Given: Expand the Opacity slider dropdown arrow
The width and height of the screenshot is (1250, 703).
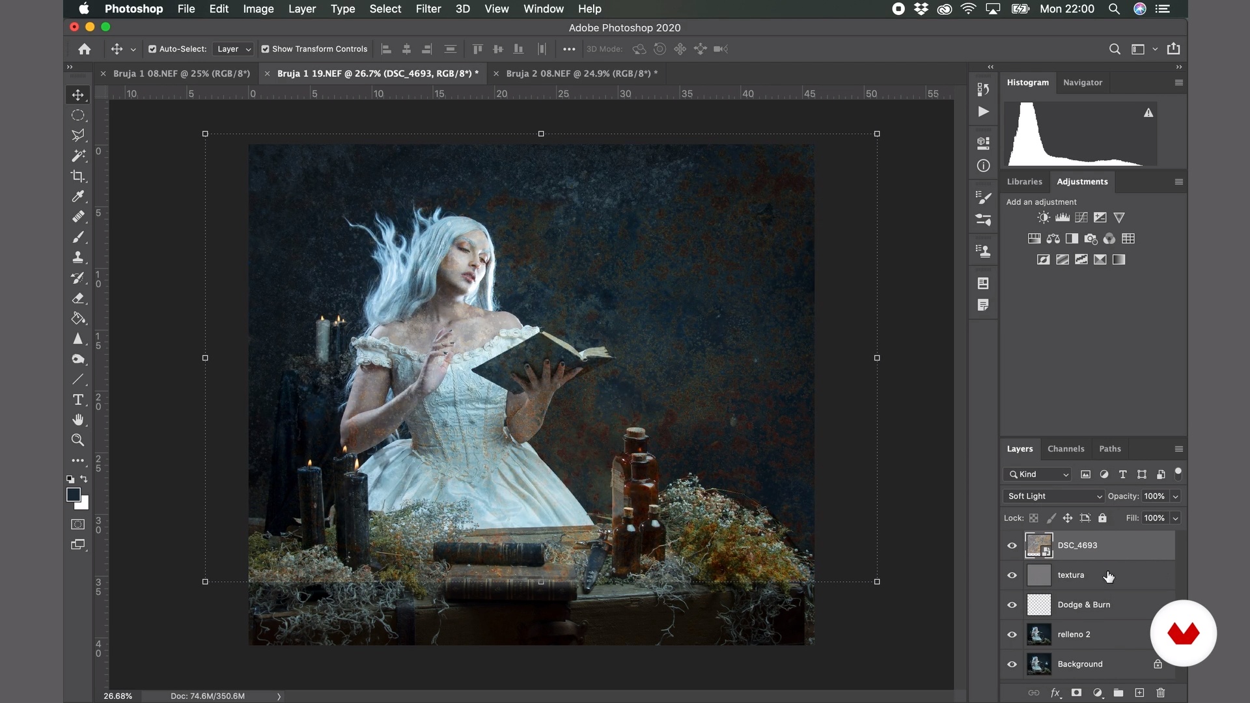Looking at the screenshot, I should 1175,497.
